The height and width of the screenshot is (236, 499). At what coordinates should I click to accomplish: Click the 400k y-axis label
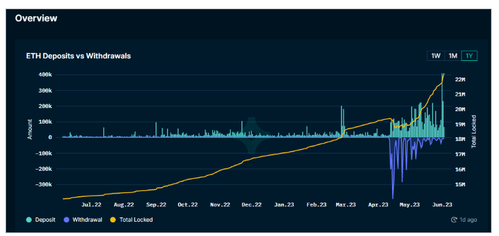pyautogui.click(x=45, y=75)
